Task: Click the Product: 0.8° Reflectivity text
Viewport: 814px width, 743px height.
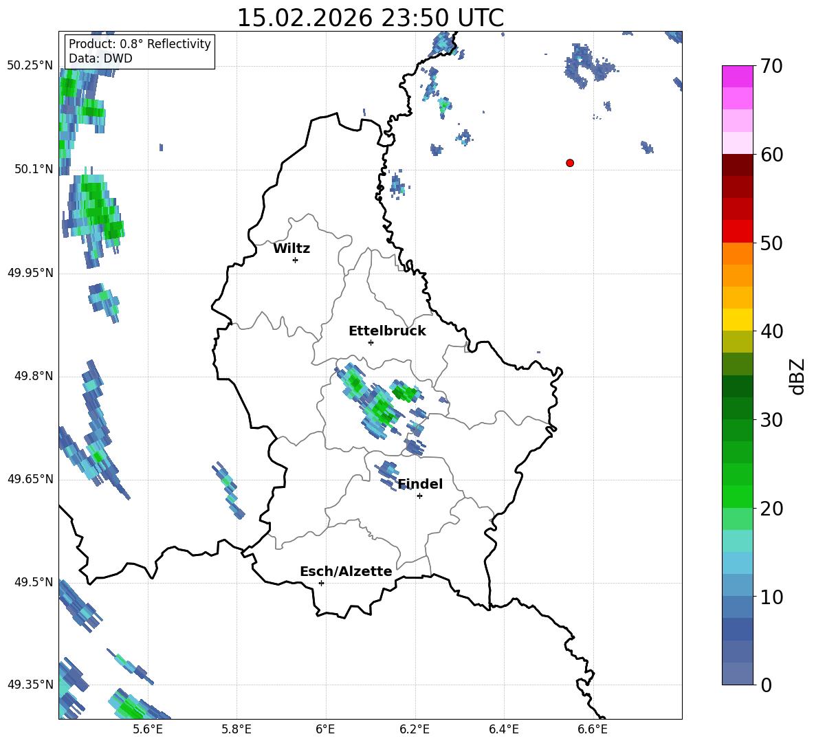Action: pos(140,44)
